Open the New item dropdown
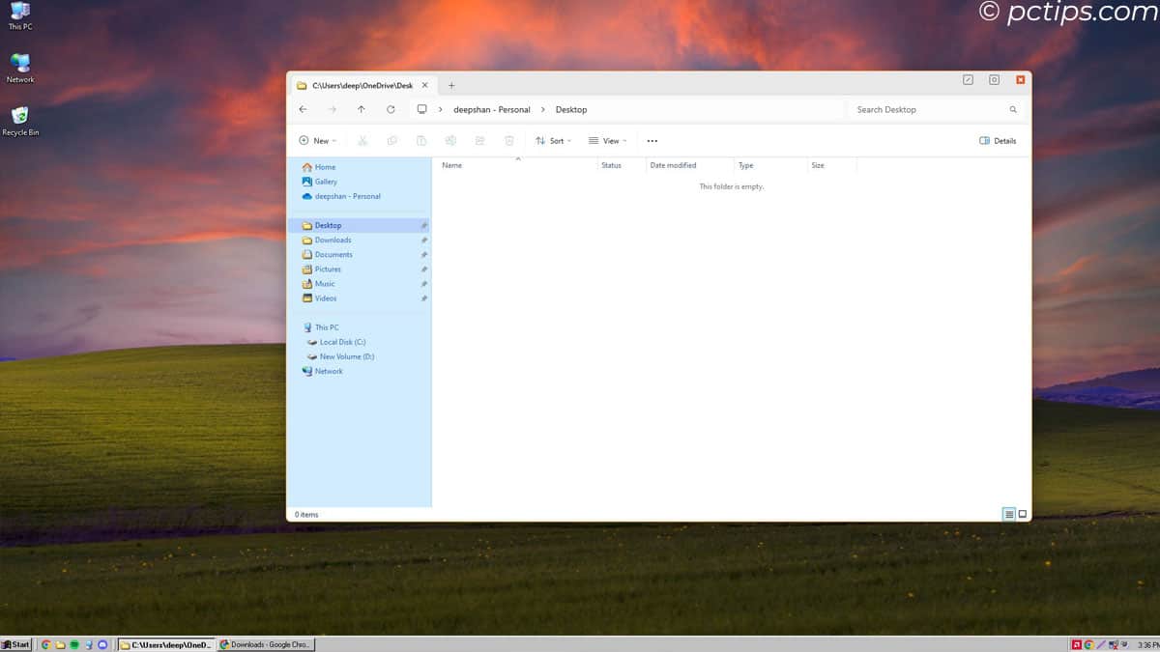 pos(317,140)
